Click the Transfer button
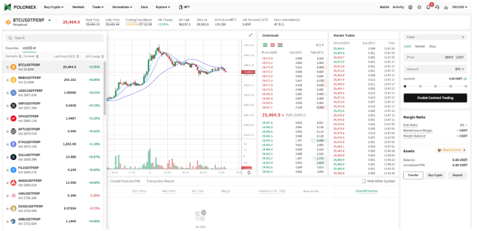477x231 pixels. [x=413, y=176]
